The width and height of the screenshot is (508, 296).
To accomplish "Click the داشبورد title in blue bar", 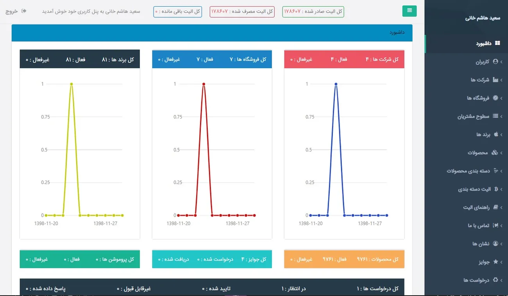I will click(x=397, y=32).
